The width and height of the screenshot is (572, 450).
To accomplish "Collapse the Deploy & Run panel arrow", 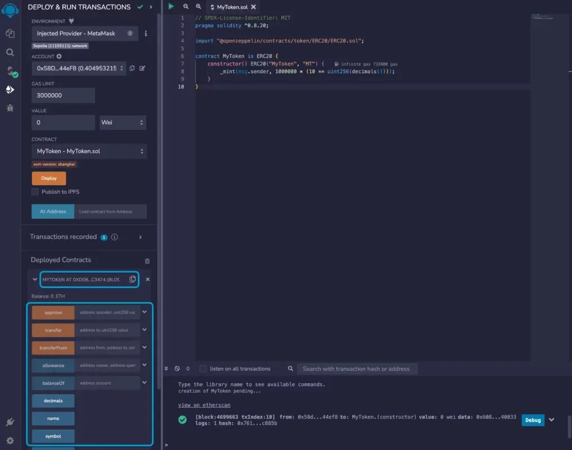I will tap(151, 7).
